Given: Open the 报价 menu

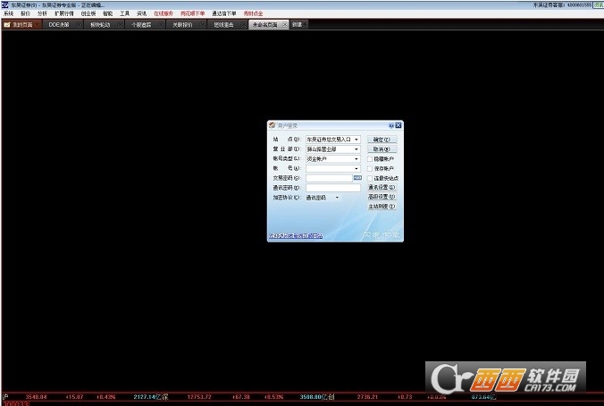Looking at the screenshot, I should (x=25, y=13).
